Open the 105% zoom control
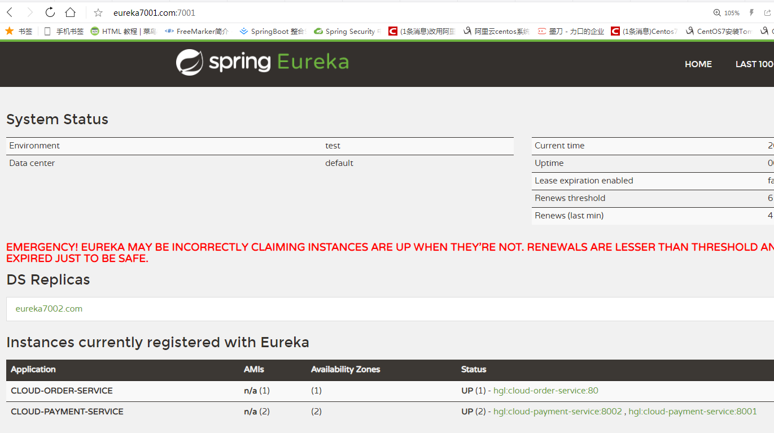Image resolution: width=774 pixels, height=433 pixels. 726,12
